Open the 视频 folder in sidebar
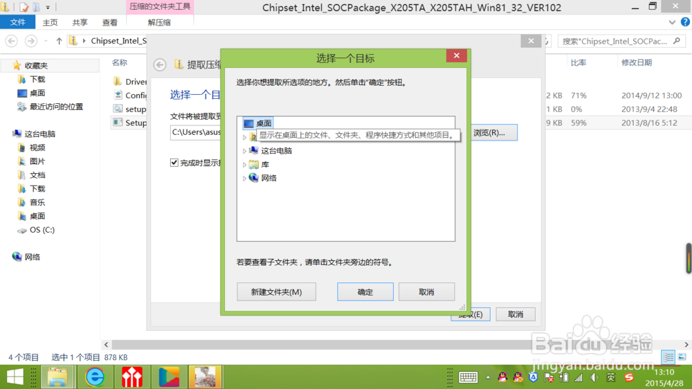Screen dimensions: 692x389 [37, 147]
